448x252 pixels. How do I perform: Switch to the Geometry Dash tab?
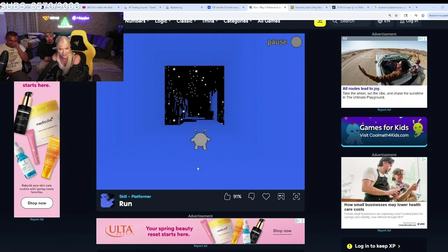[309, 7]
